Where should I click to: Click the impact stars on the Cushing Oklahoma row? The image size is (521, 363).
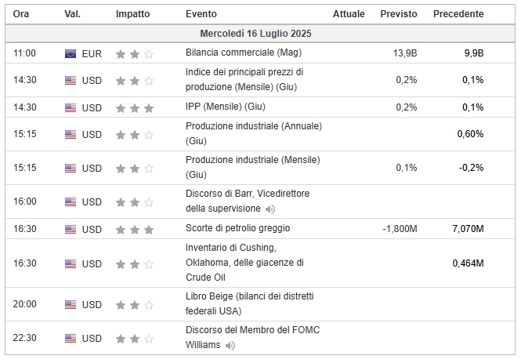tap(135, 264)
